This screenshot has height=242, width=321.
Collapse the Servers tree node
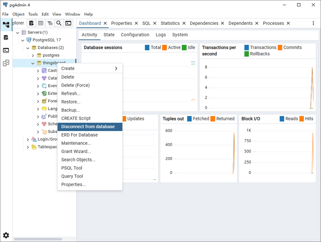tap(17, 33)
